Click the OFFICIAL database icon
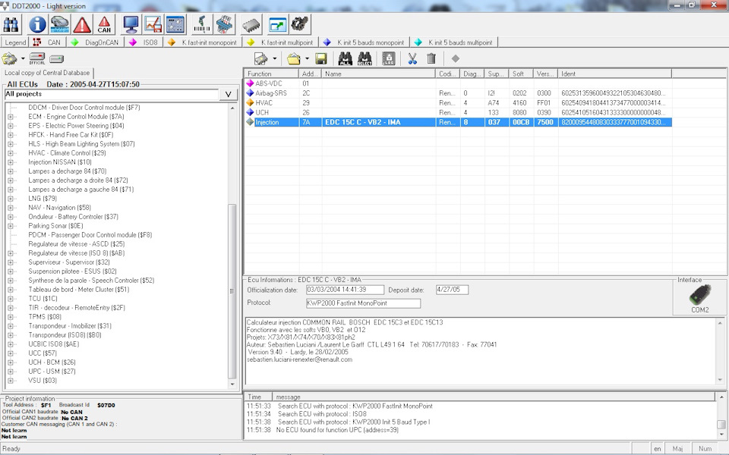The width and height of the screenshot is (729, 455). point(37,59)
